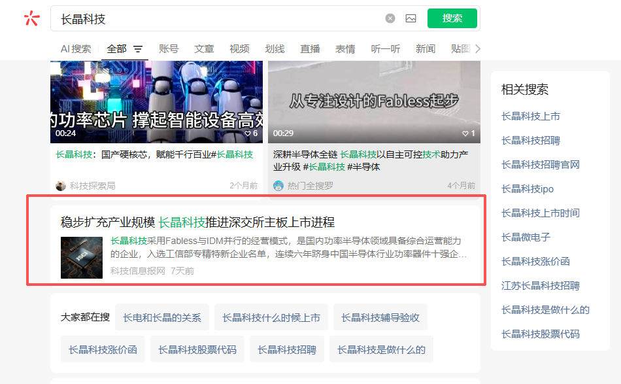The height and width of the screenshot is (384, 621).
Task: Open video titled 国产硬核芯，赋能千行百业
Action: [x=154, y=154]
